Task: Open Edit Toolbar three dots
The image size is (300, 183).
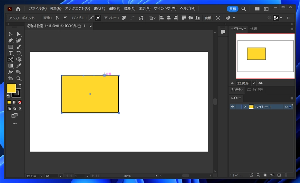Action: [x=15, y=124]
